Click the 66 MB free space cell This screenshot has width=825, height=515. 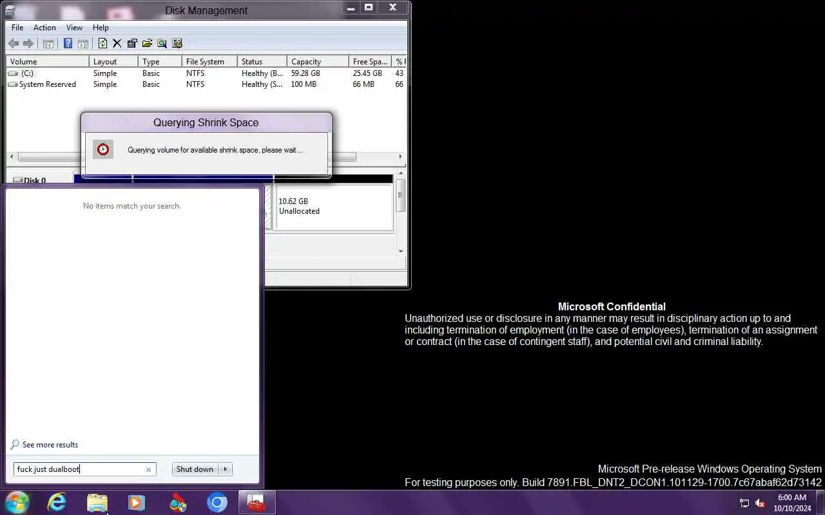pyautogui.click(x=364, y=84)
